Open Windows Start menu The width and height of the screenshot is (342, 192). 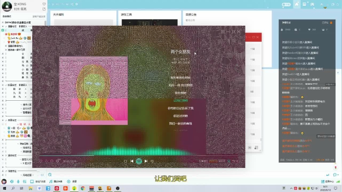coord(4,188)
